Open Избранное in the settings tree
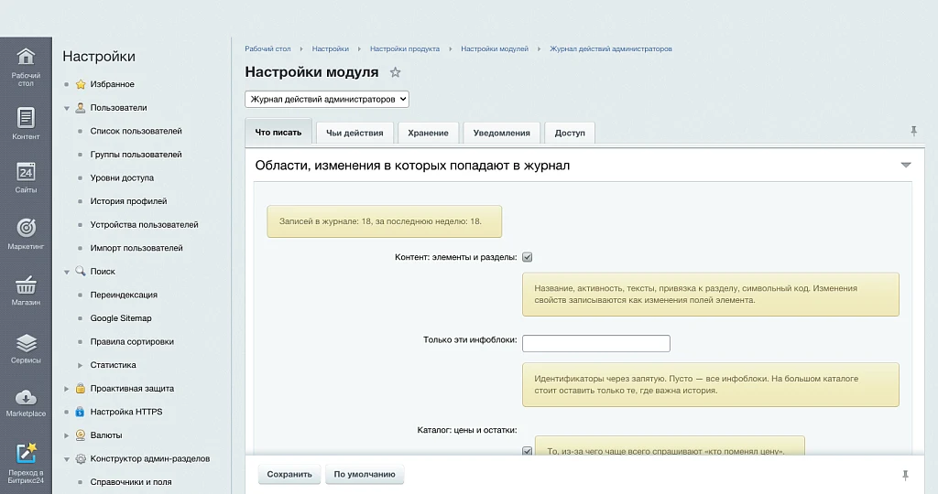 point(113,84)
